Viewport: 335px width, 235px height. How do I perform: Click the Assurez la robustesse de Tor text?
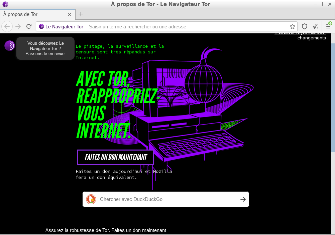pyautogui.click(x=78, y=230)
